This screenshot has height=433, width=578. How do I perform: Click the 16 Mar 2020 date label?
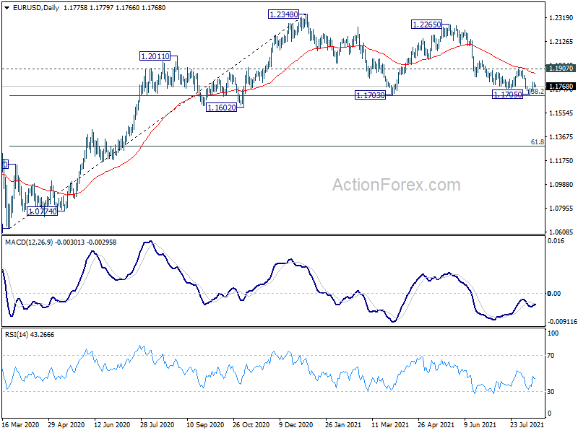pyautogui.click(x=20, y=424)
